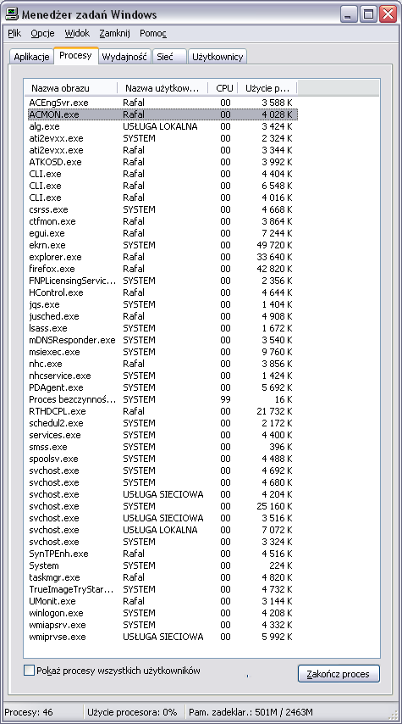This screenshot has height=724, width=402.
Task: Switch to the Aplikacje tab
Action: click(31, 57)
